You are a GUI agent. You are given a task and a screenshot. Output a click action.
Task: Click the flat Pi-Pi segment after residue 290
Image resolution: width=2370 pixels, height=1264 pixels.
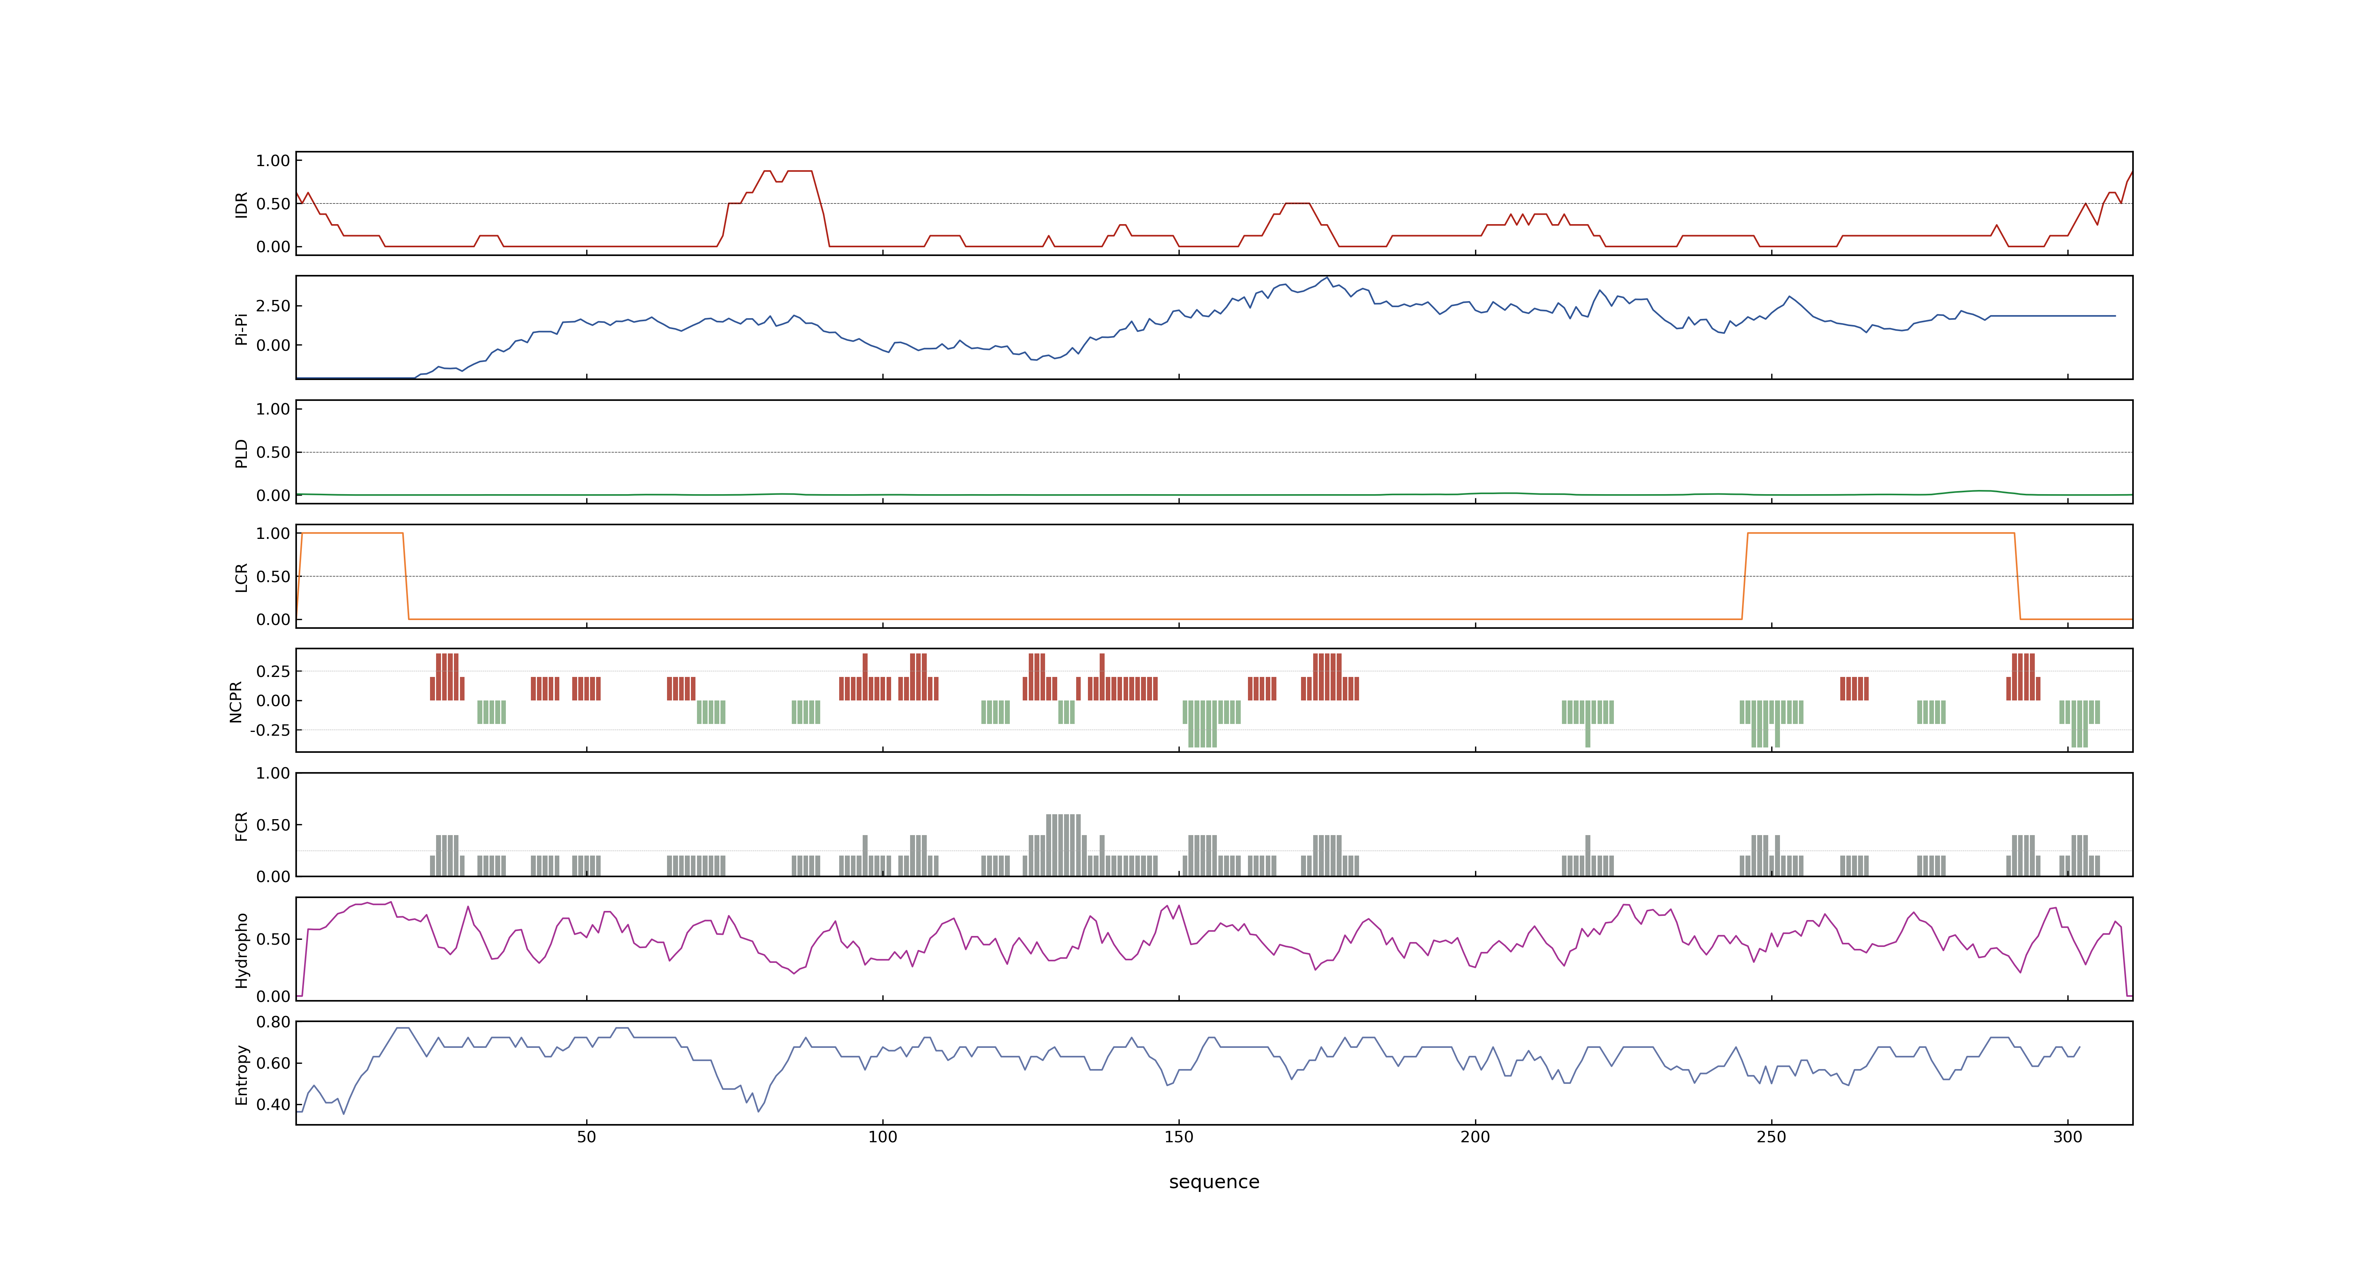2053,316
